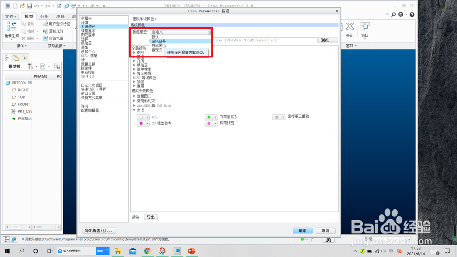Screen dimensions: 457x257
Task: Collapse the 杂项 color group
Action: click(x=134, y=110)
